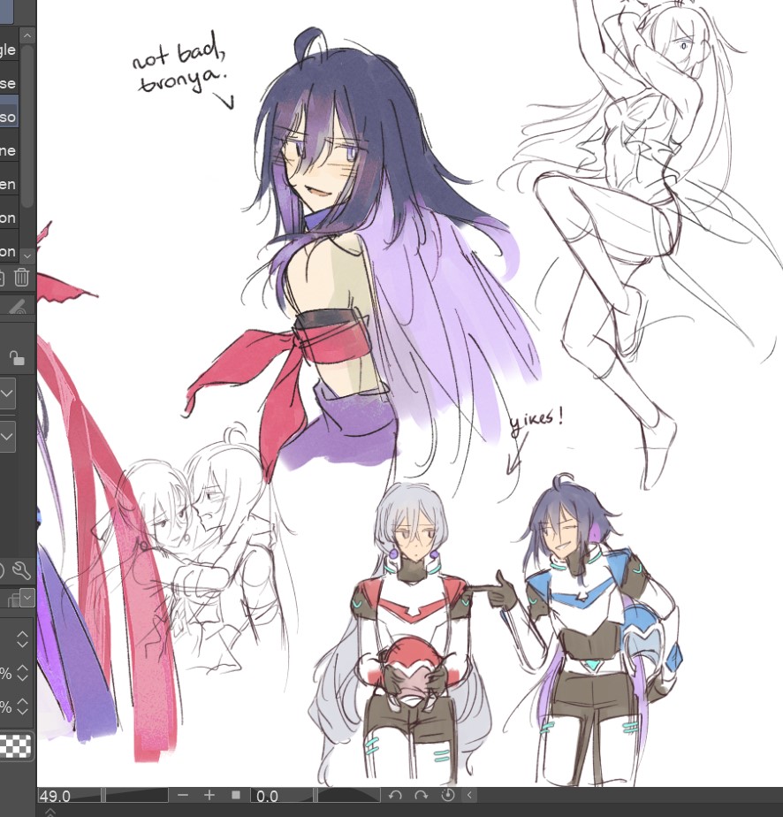
Task: Click the list's vertical scrollbar thumb
Action: pos(28,125)
